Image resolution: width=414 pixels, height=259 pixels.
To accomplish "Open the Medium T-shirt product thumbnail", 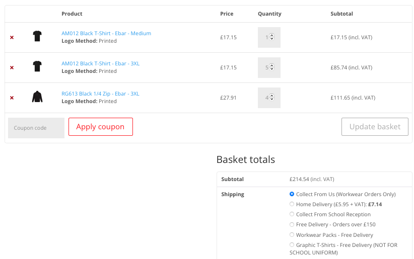I will 37,36.
